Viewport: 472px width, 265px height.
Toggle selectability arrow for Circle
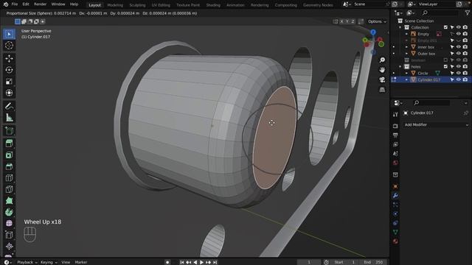point(452,73)
